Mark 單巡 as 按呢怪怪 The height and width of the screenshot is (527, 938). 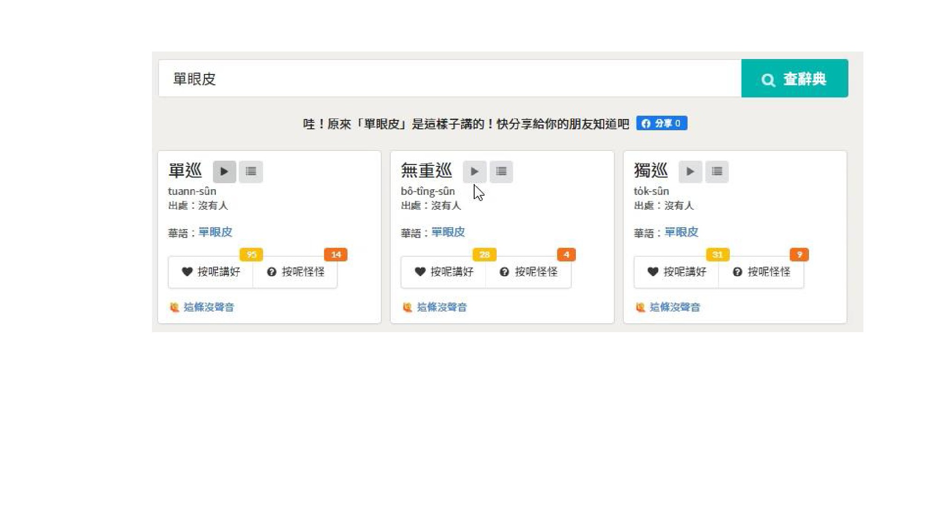click(x=295, y=272)
